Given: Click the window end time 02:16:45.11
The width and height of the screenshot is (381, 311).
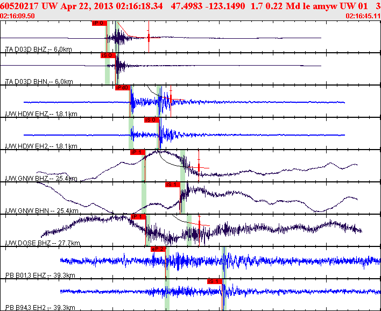Looking at the screenshot, I should [363, 16].
